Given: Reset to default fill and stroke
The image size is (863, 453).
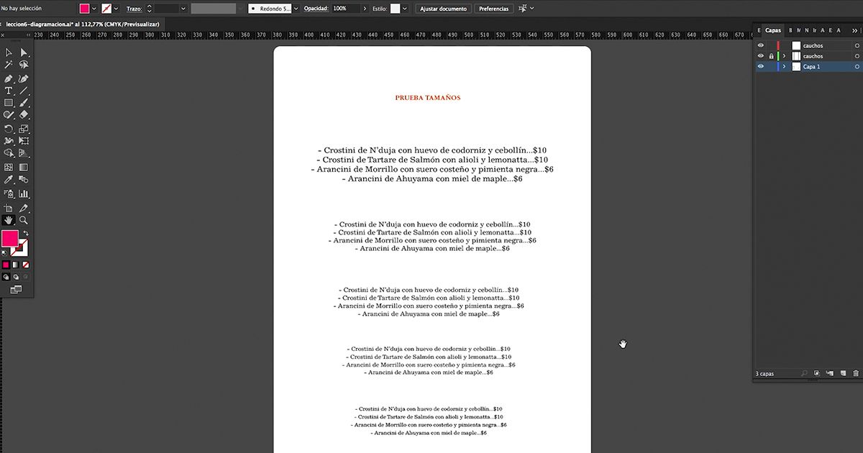Looking at the screenshot, I should click(5, 253).
